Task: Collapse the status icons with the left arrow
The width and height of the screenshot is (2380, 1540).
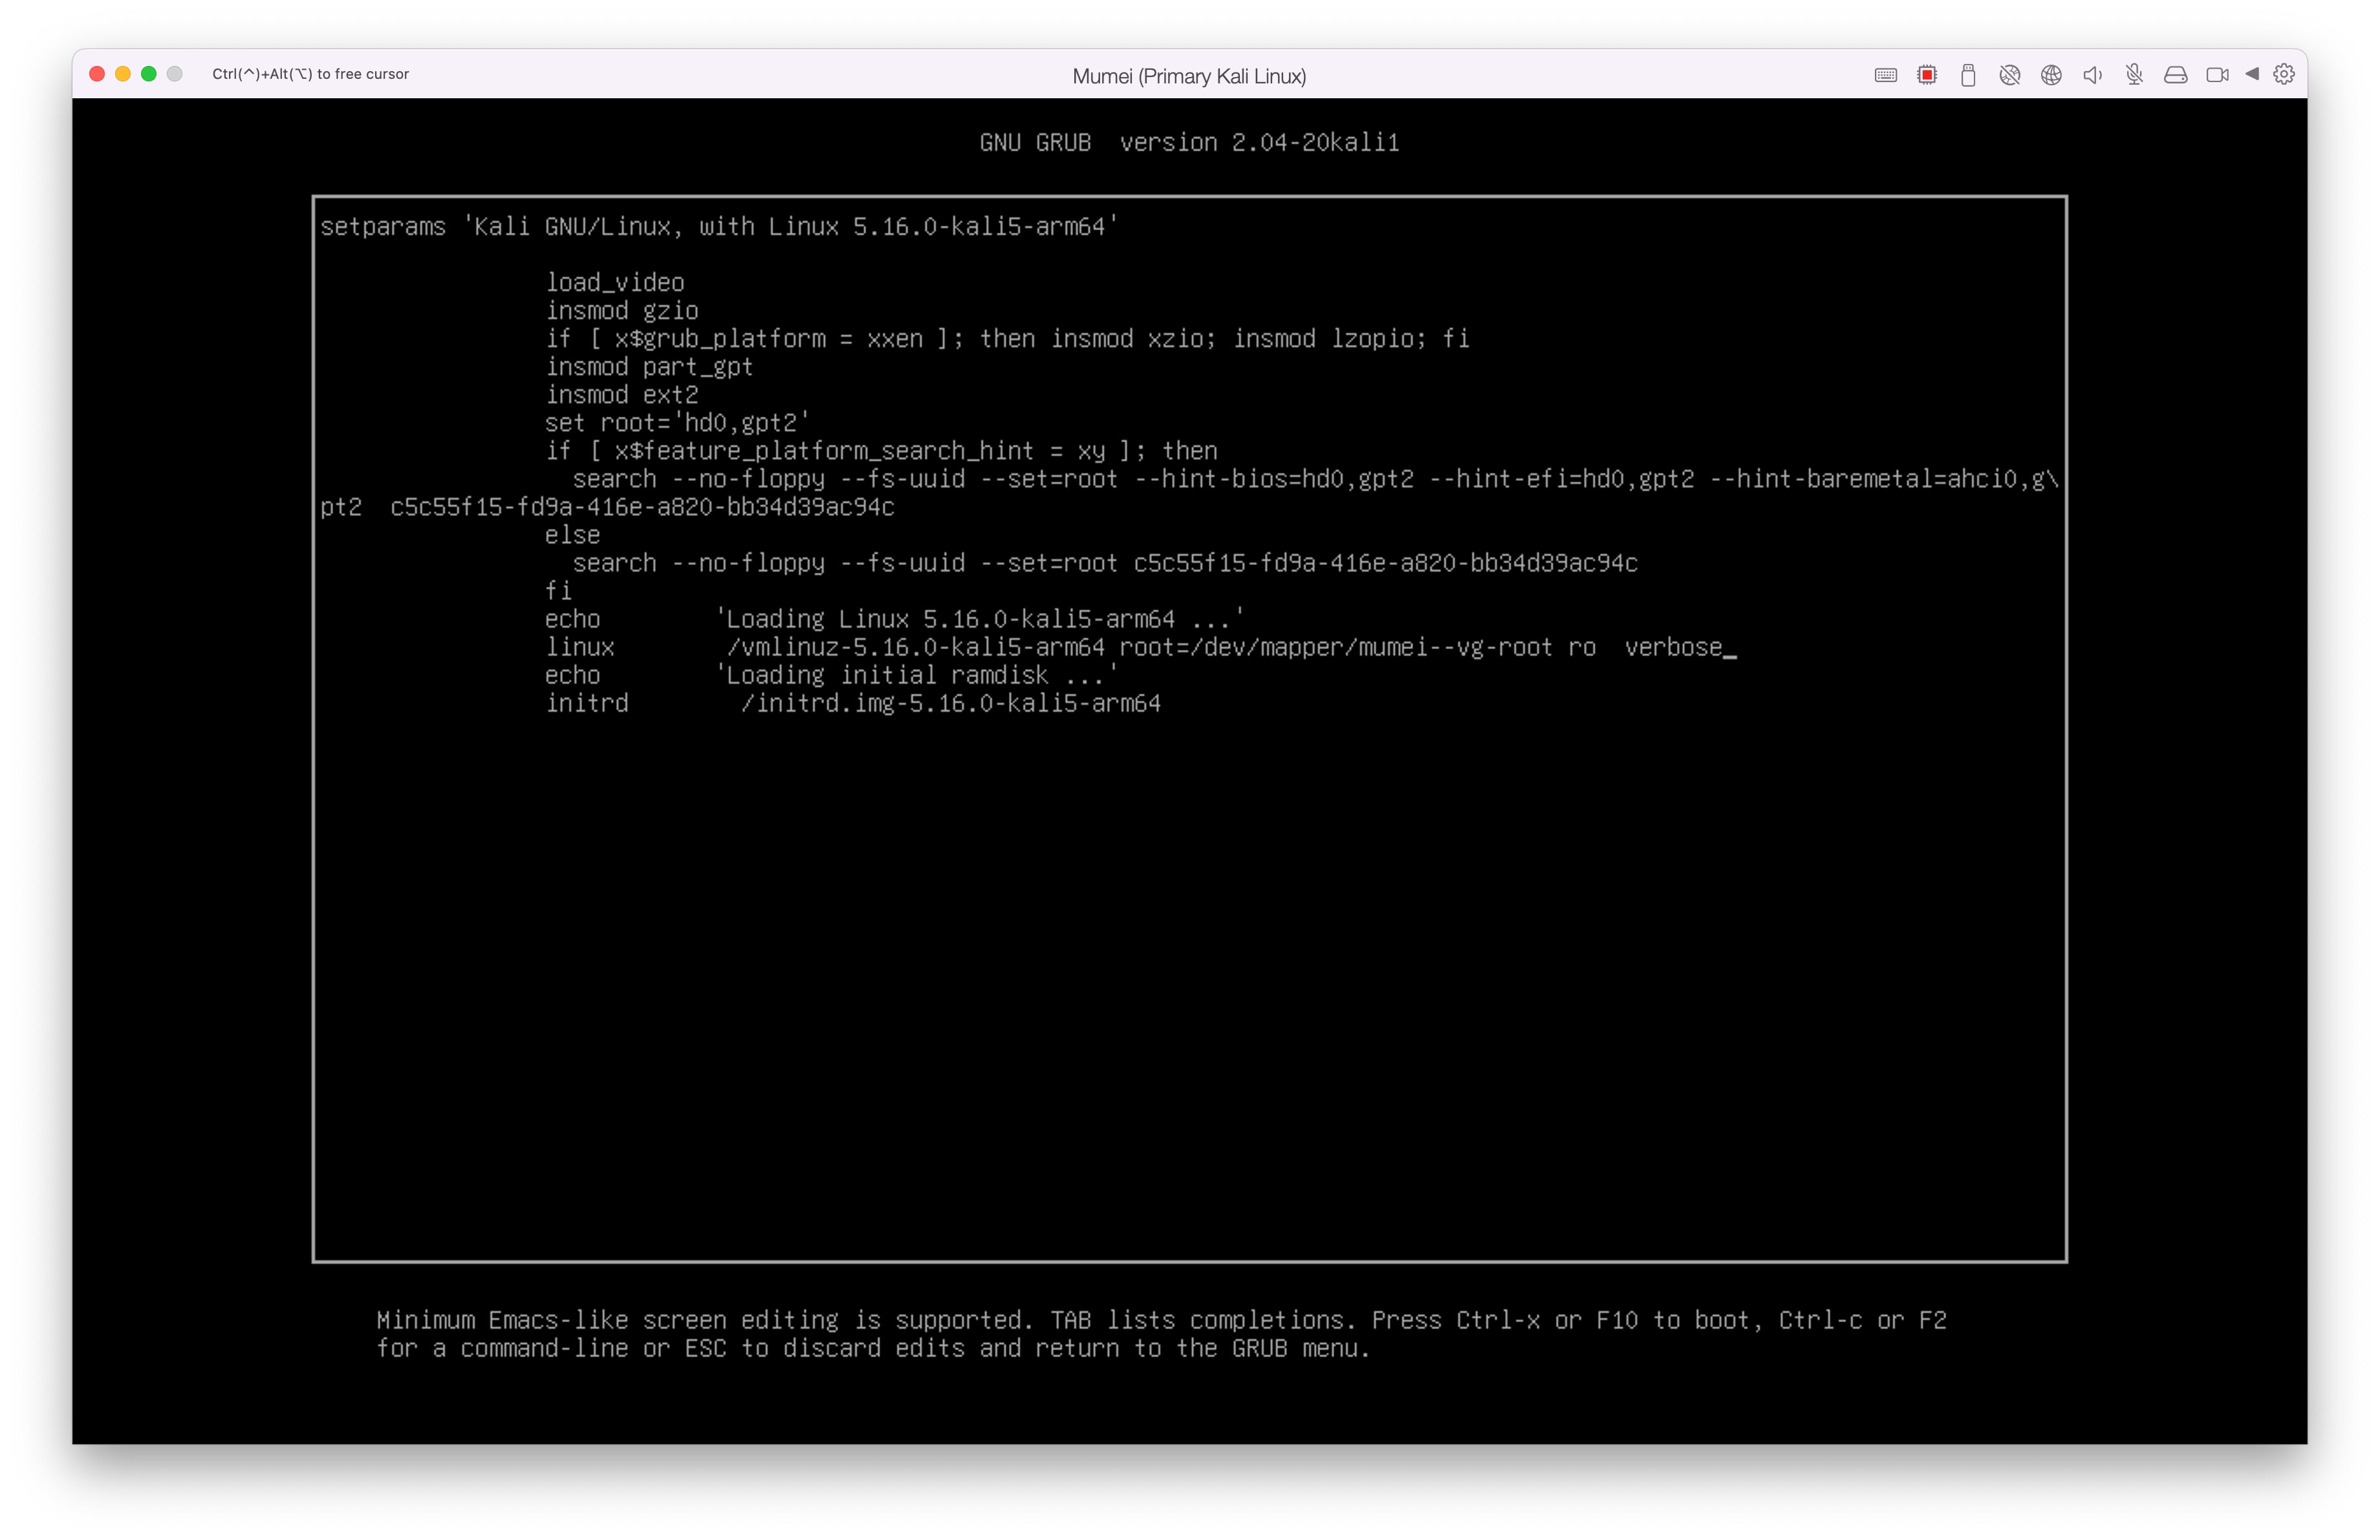Action: click(x=2252, y=74)
